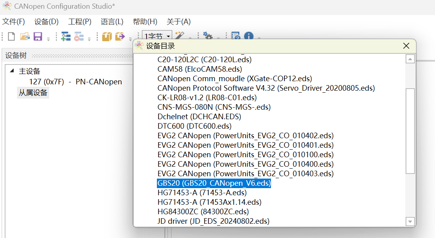This screenshot has height=238, width=435.
Task: Click the magic wand toolbar icon
Action: point(179,36)
